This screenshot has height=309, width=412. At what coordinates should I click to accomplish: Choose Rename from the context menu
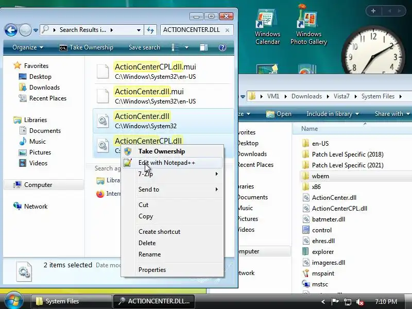[x=173, y=254]
